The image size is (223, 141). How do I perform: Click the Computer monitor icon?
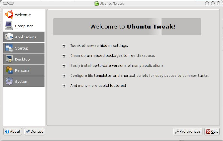tap(9, 26)
